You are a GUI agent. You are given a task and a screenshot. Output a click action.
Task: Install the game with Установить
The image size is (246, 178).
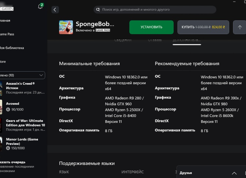tap(151, 27)
